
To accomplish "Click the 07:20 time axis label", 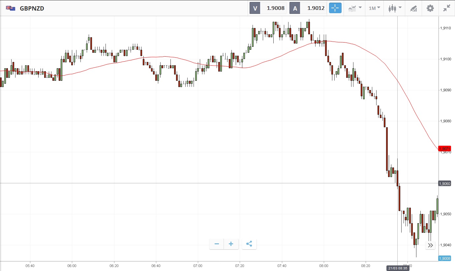I will (240, 266).
